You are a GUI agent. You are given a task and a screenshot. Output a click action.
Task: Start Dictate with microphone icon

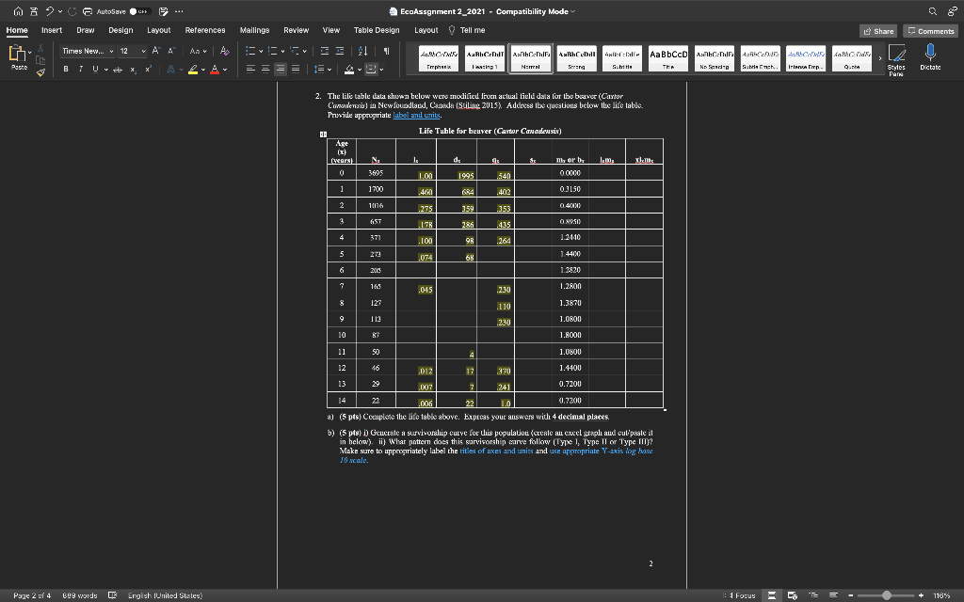[x=930, y=57]
